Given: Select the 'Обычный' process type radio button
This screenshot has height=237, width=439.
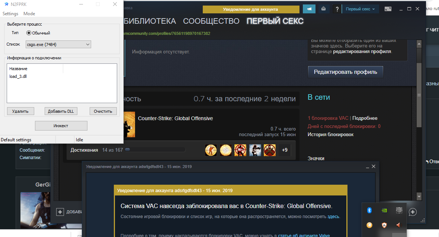Looking at the screenshot, I should point(29,33).
